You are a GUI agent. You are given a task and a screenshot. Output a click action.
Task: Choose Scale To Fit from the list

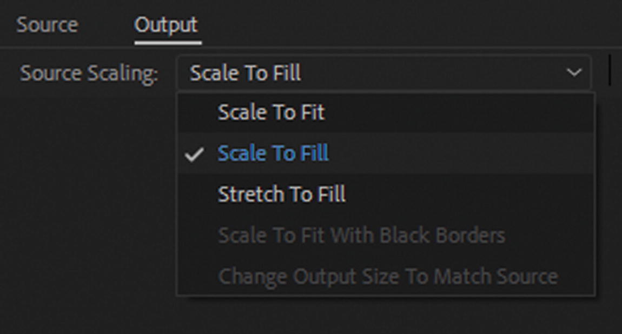(x=271, y=112)
